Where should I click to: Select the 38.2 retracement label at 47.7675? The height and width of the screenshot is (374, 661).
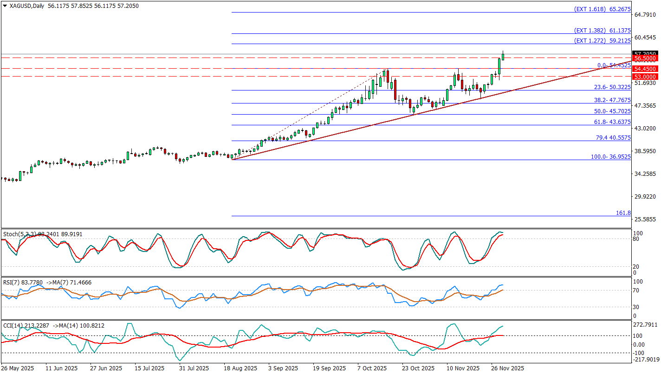point(612,100)
